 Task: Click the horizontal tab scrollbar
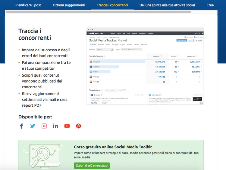coord(98,12)
